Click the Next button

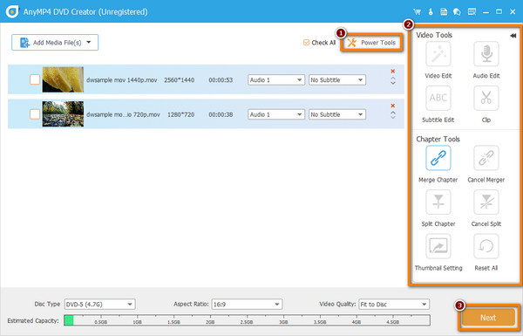(x=488, y=318)
